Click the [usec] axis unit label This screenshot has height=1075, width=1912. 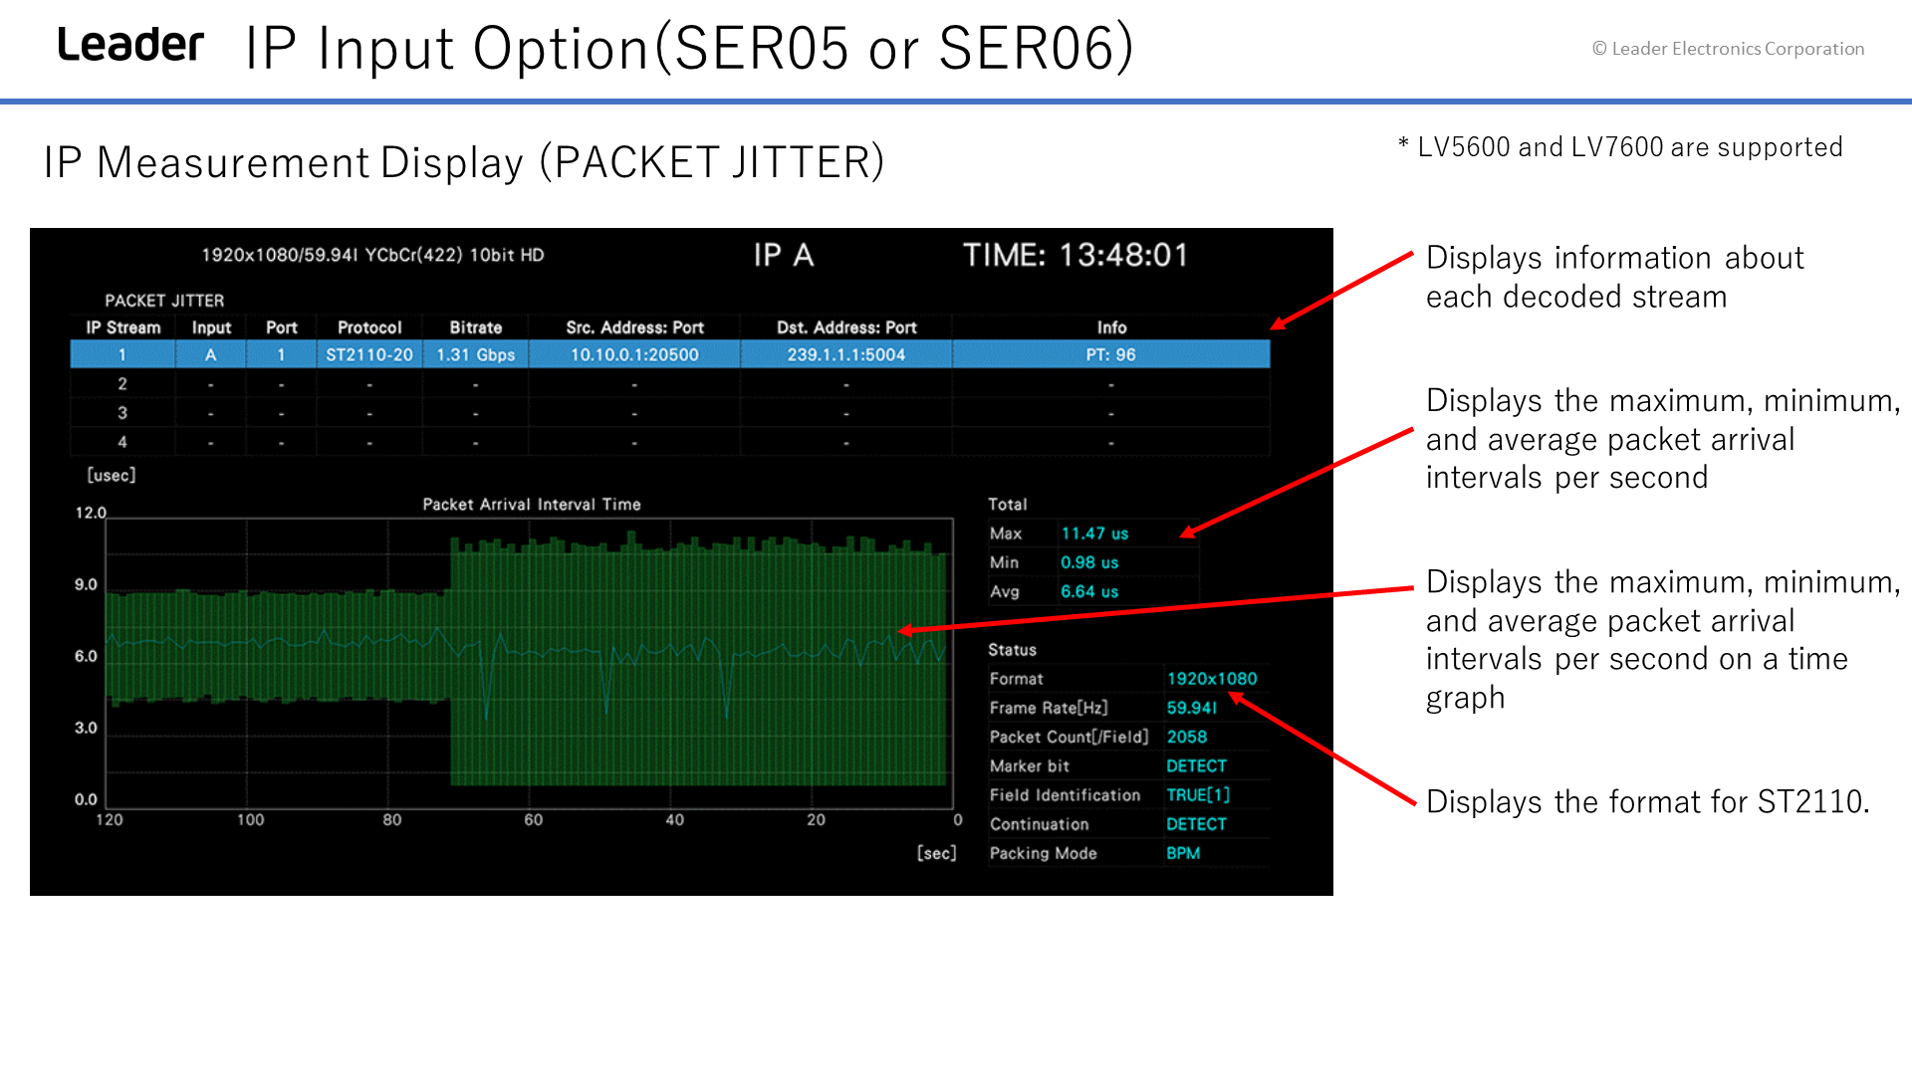pos(112,476)
